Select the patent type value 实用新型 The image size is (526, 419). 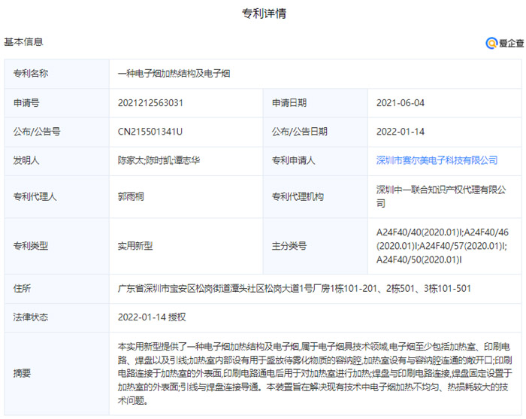(135, 245)
